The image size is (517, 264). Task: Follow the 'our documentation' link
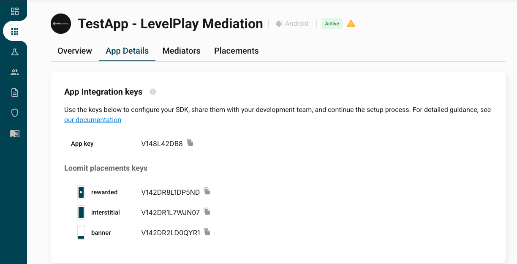[x=93, y=120]
